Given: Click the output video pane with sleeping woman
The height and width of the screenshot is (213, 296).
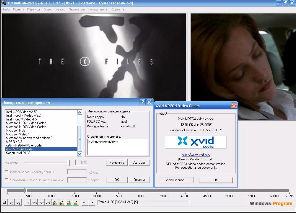Looking at the screenshot, I should pos(243,67).
